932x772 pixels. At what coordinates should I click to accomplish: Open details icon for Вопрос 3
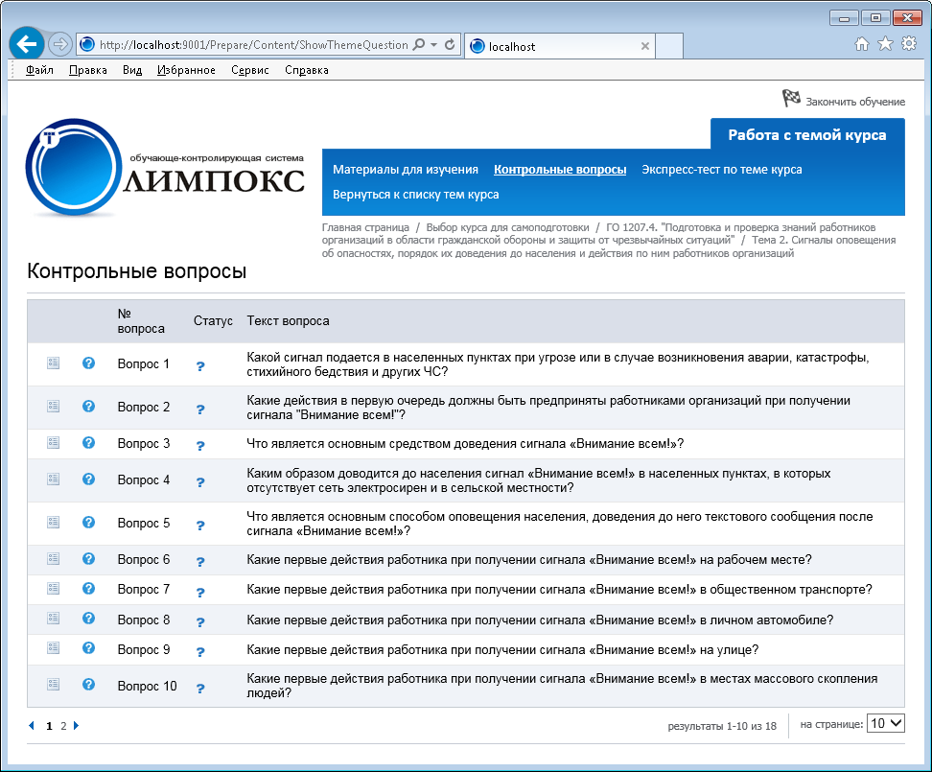[53, 442]
